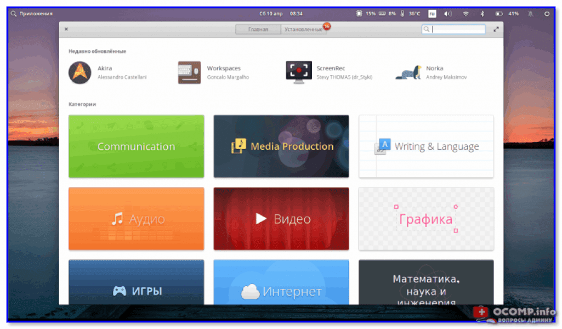Open the power session menu
562x329 pixels.
[547, 14]
